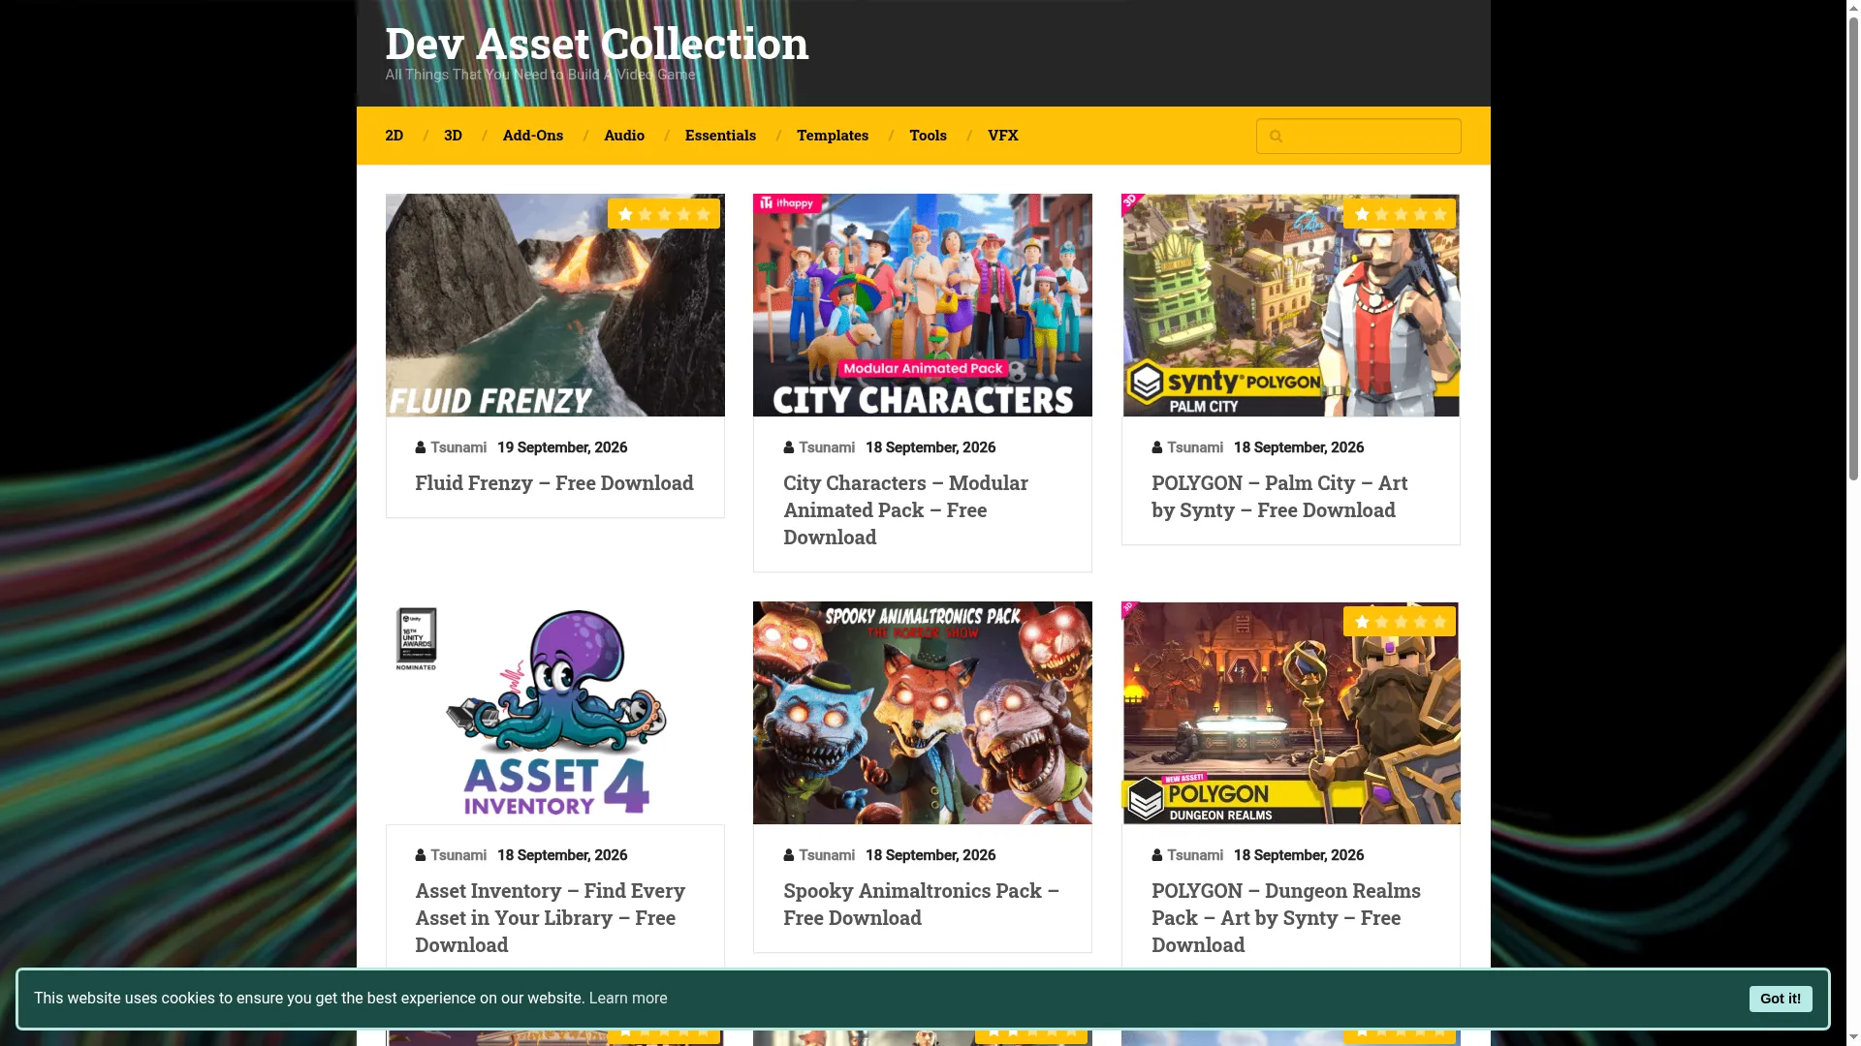
Task: Click Tsunami author on Palm City card
Action: point(1195,447)
